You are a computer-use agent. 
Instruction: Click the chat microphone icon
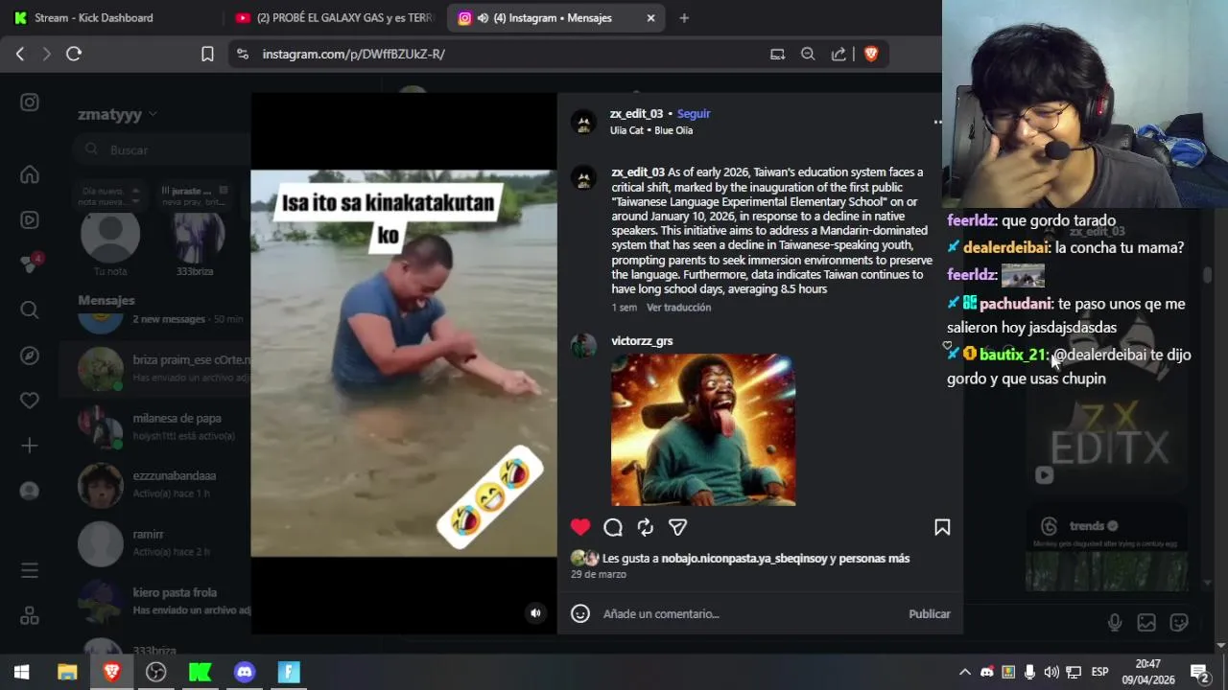pos(1115,623)
